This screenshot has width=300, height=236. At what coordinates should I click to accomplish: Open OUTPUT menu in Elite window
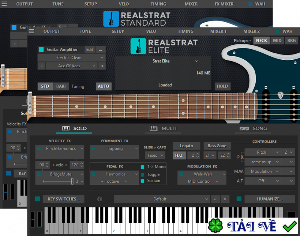tap(52, 31)
